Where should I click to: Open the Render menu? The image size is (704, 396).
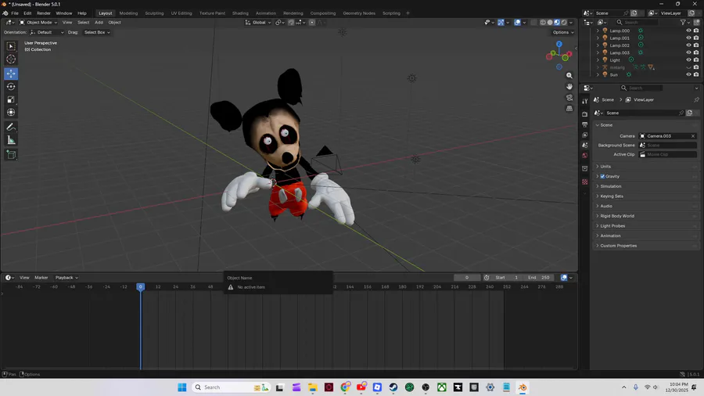[x=44, y=13]
